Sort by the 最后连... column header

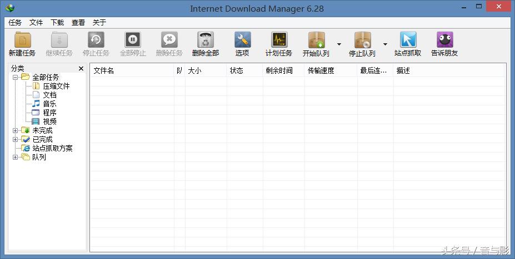point(376,70)
